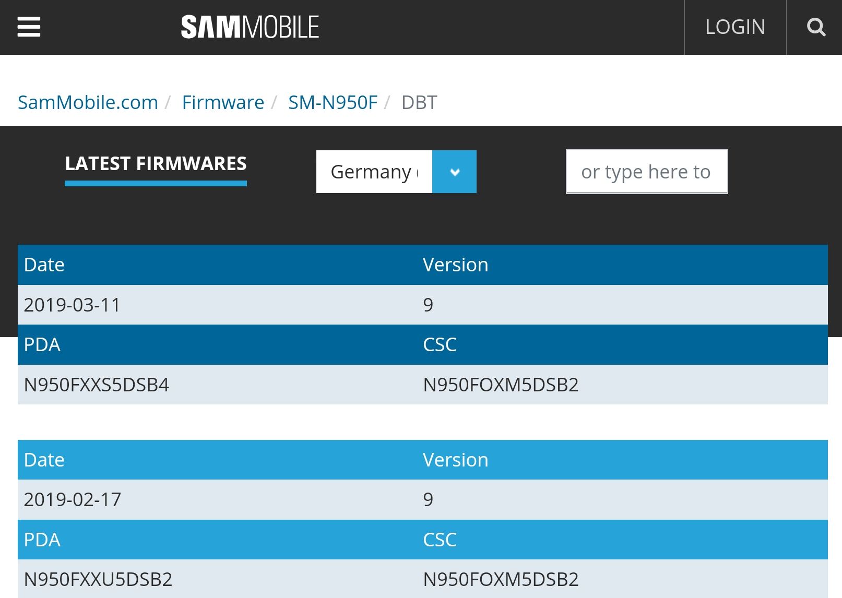
Task: Click the LOGIN button
Action: [735, 27]
